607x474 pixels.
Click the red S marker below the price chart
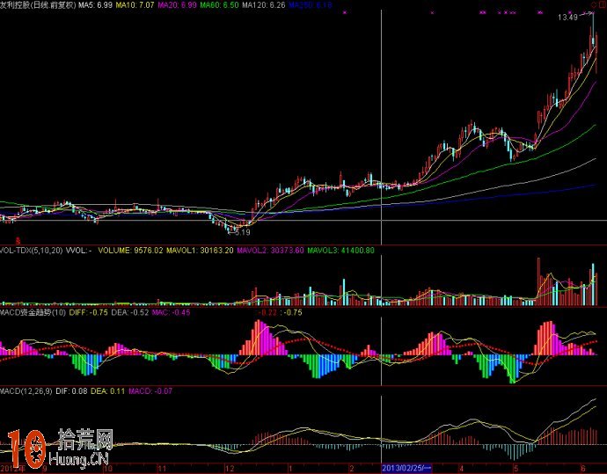(x=18, y=241)
